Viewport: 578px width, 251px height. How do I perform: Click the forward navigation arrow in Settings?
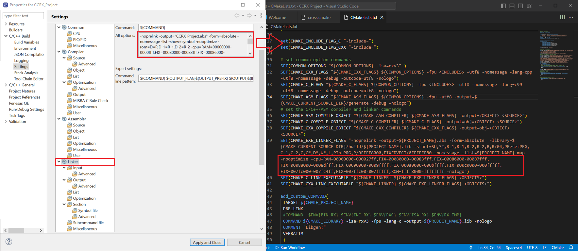tap(249, 15)
